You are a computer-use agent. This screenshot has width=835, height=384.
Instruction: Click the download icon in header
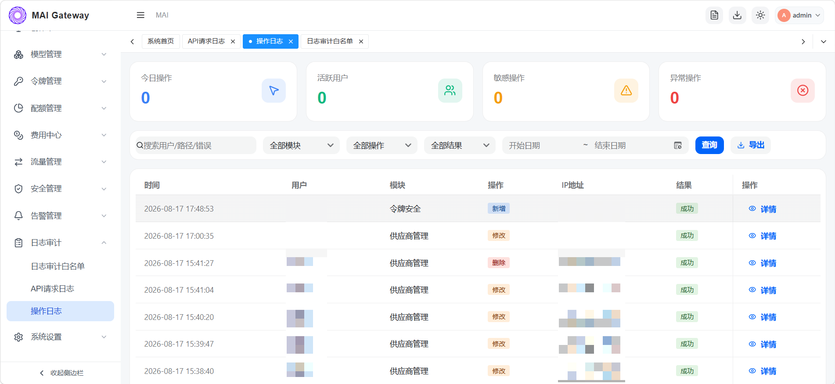tap(738, 15)
